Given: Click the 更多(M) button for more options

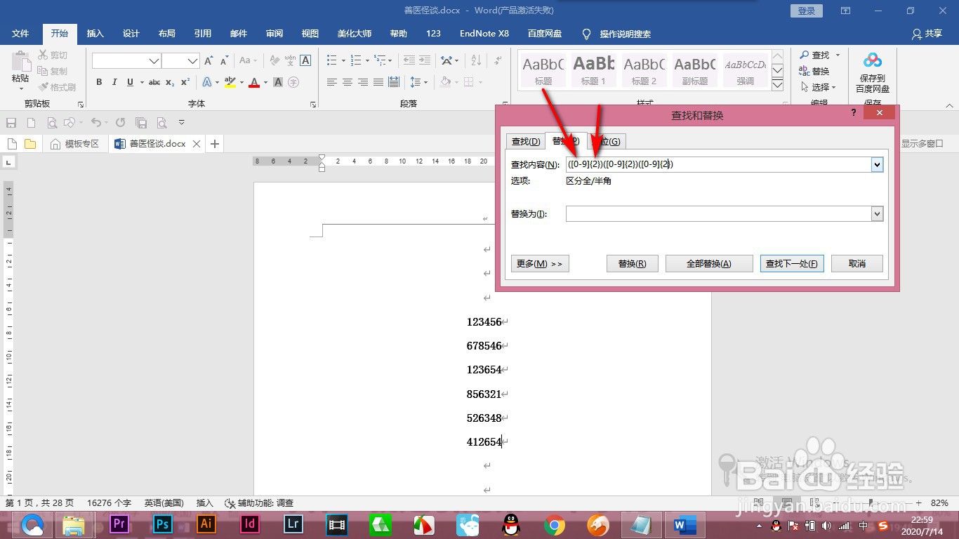Looking at the screenshot, I should tap(539, 263).
